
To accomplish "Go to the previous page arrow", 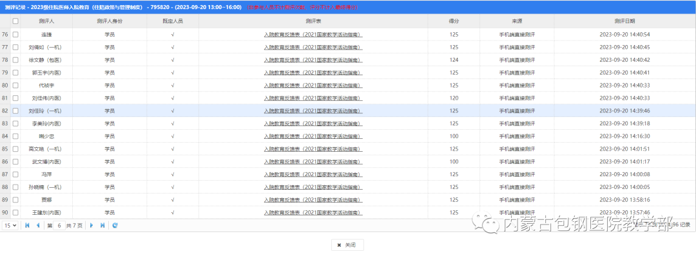I will 38,225.
